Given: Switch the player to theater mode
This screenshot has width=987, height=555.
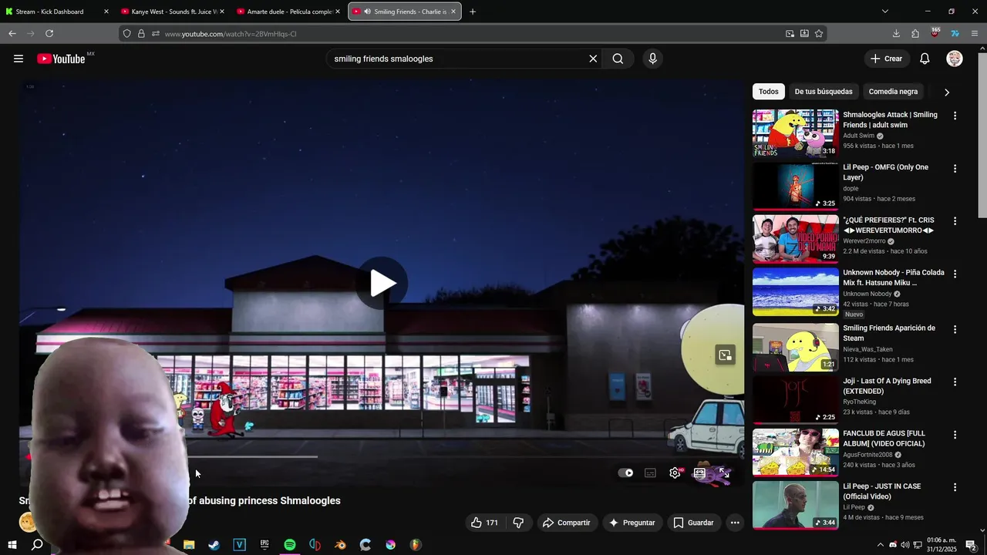Looking at the screenshot, I should 699,473.
